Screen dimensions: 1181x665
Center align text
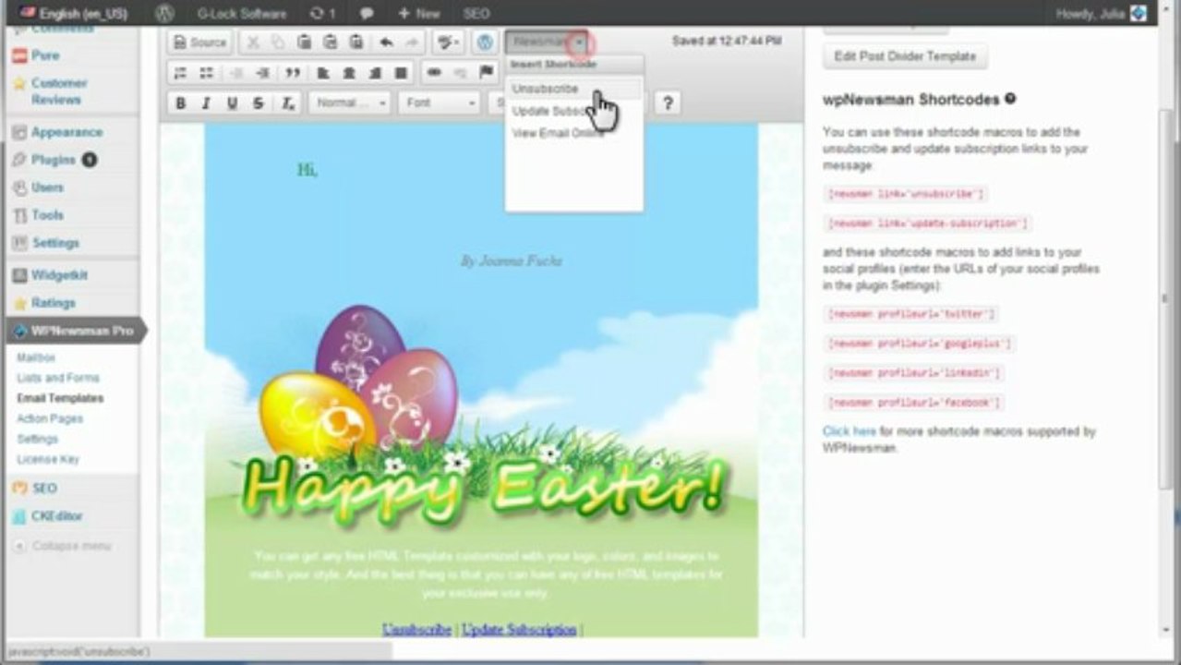point(349,73)
